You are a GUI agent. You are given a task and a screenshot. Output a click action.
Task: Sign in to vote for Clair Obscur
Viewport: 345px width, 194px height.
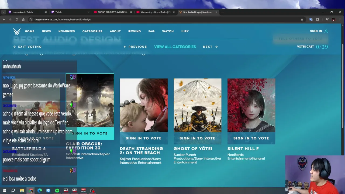(x=90, y=133)
